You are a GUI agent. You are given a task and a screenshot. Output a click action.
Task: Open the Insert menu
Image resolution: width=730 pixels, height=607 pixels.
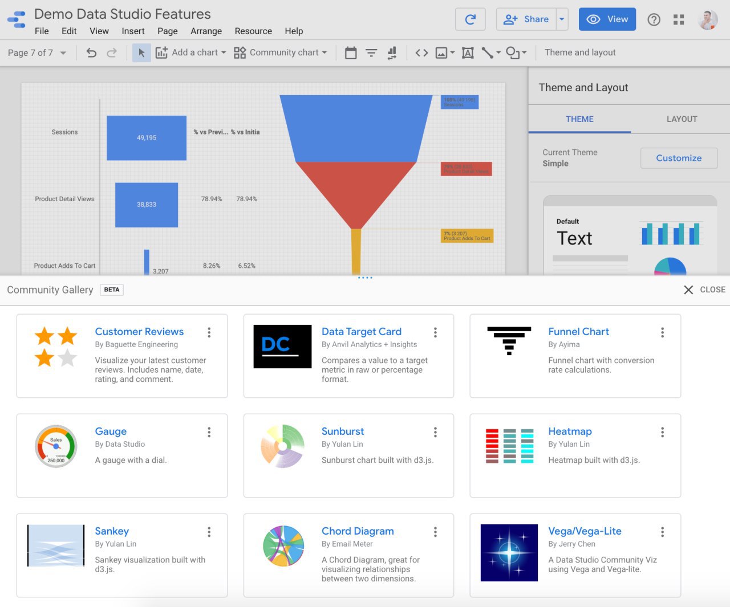(x=133, y=31)
